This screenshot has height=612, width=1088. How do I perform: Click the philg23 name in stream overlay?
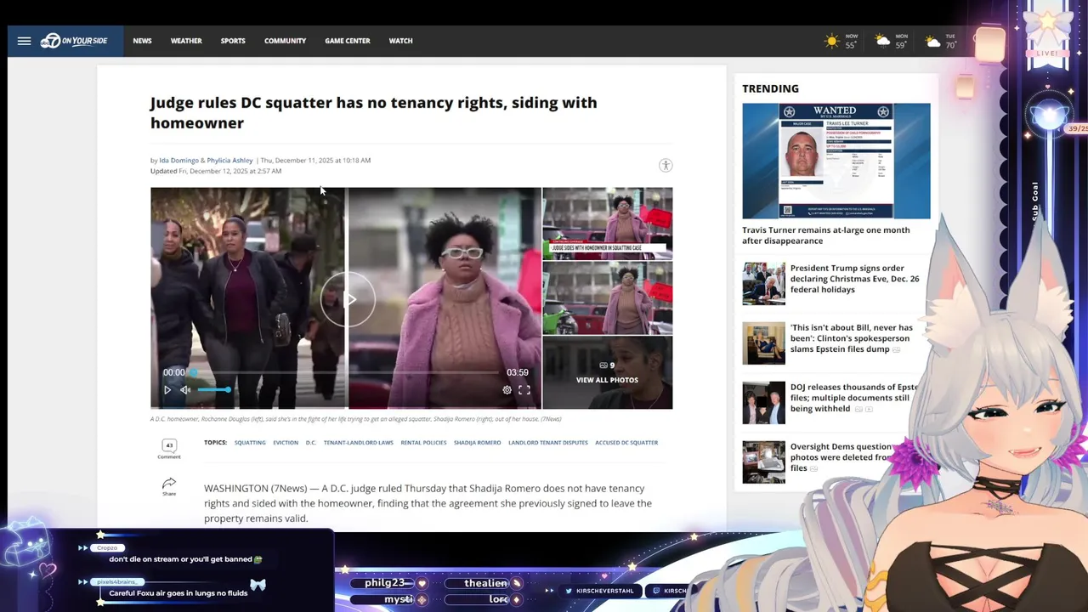point(385,583)
